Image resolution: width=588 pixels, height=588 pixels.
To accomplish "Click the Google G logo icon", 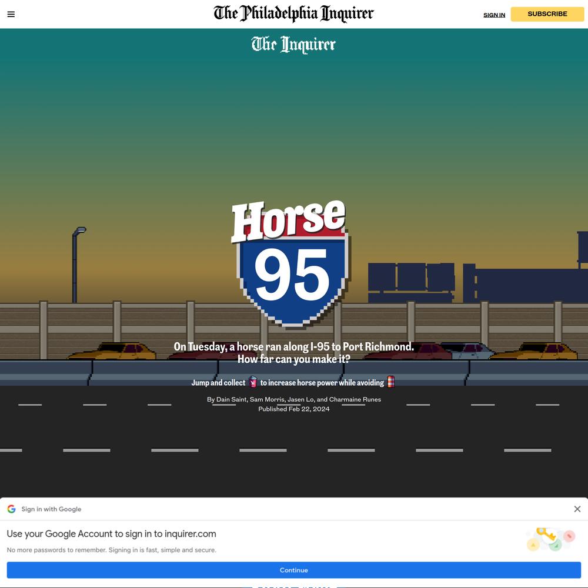I will click(12, 509).
